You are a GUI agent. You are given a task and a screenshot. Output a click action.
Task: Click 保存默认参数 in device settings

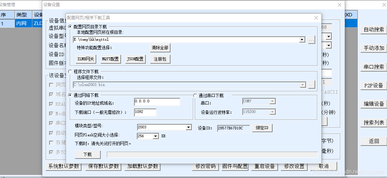pyautogui.click(x=103, y=166)
